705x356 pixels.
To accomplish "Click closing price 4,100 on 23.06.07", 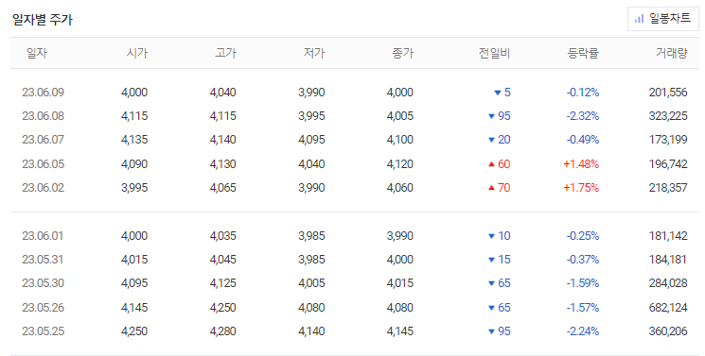I will [400, 140].
